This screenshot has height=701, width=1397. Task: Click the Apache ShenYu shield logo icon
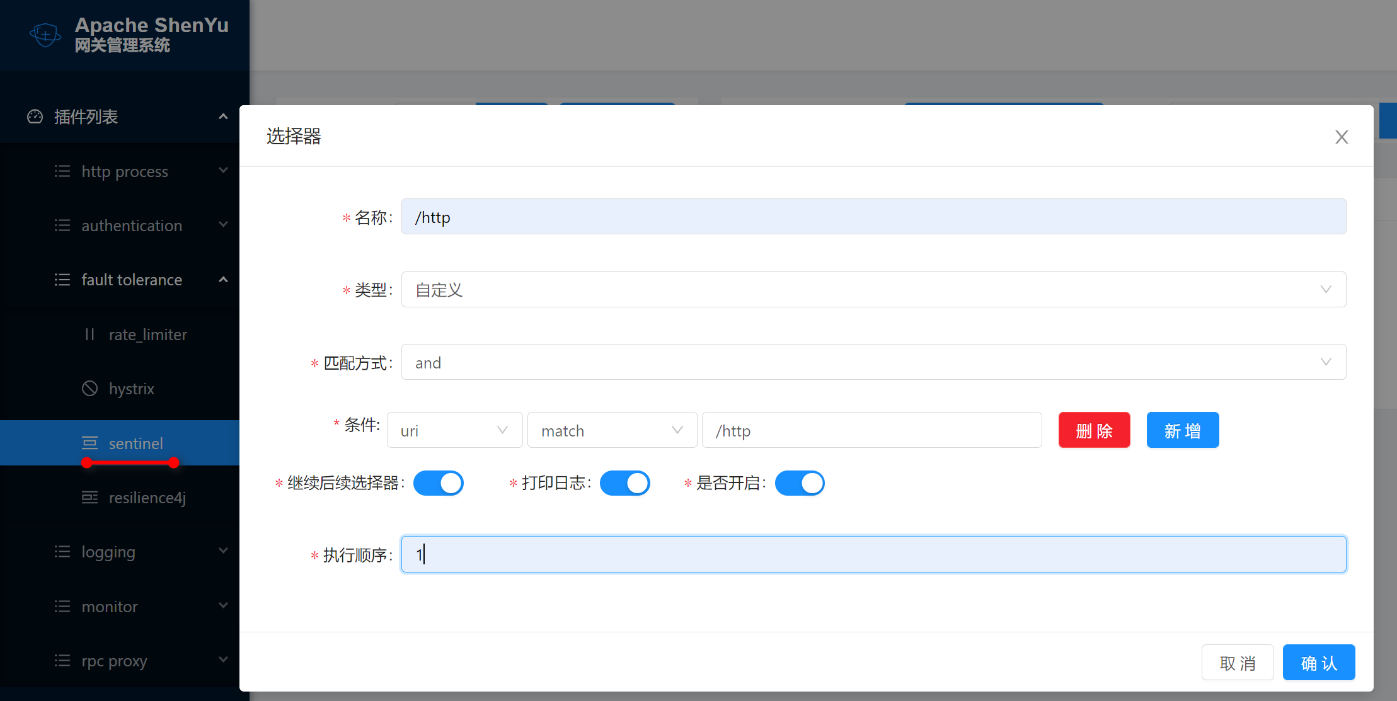pos(45,34)
